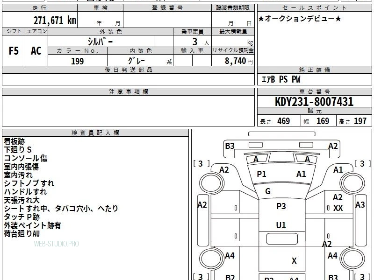Select the exterior color シルバー
This screenshot has height=280, width=374.
pyautogui.click(x=100, y=42)
